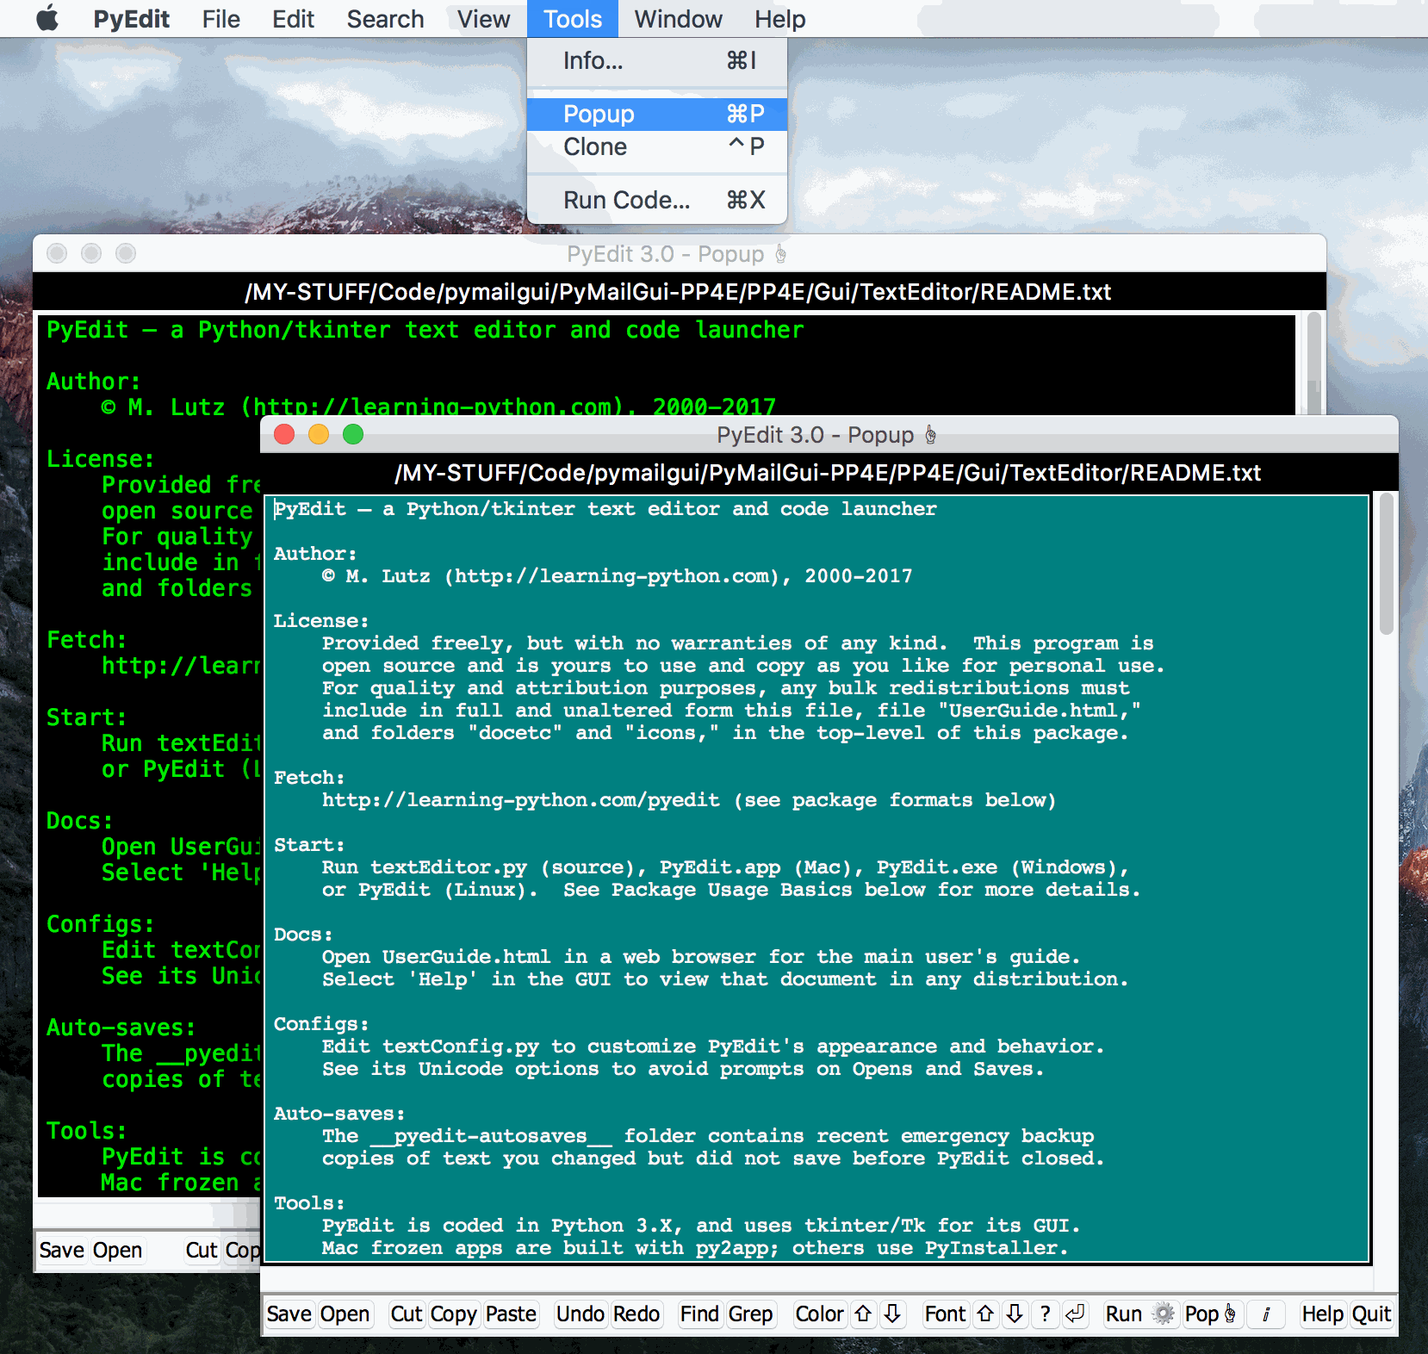Click the Font down-arrow button
1428x1354 pixels.
1015,1314
